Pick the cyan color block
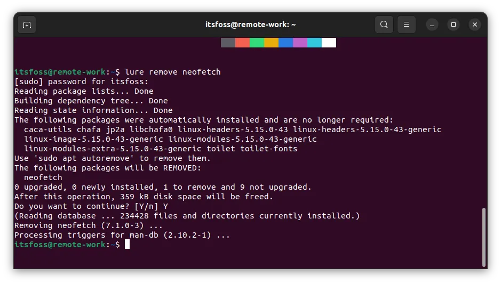The image size is (501, 284). 314,43
